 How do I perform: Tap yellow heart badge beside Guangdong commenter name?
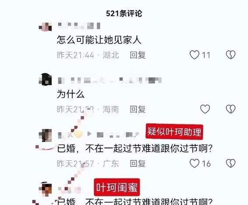click(x=78, y=134)
